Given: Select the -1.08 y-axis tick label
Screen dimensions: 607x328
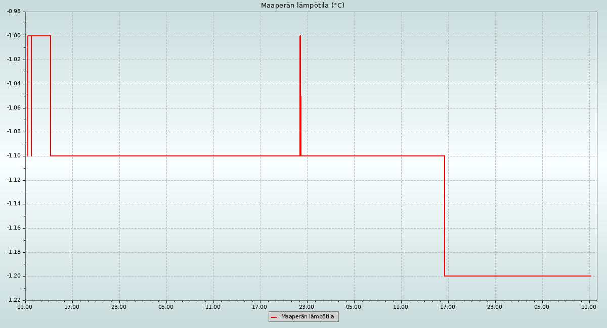Looking at the screenshot, I should [14, 132].
